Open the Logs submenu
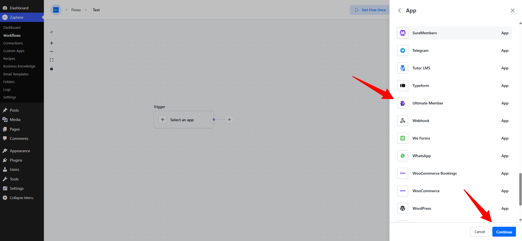Image resolution: width=522 pixels, height=241 pixels. pyautogui.click(x=7, y=89)
